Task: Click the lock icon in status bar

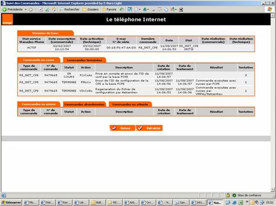Action: [228, 195]
